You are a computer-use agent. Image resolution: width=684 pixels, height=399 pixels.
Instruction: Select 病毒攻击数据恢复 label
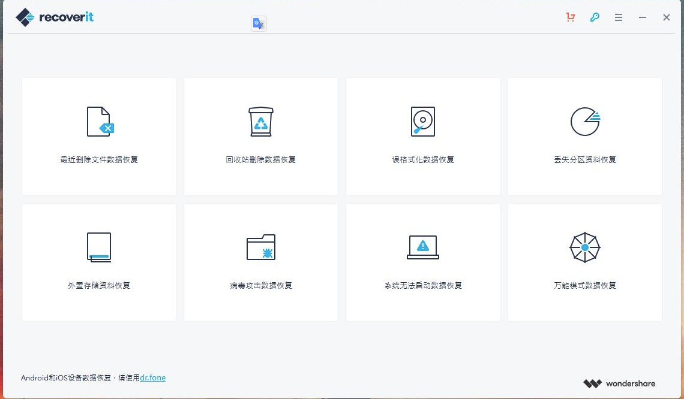coord(261,285)
